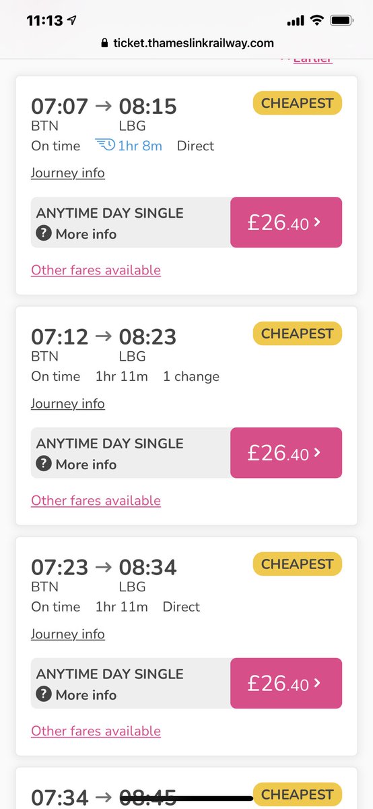Tap the fast journey clock icon beside 1hr 8m
The height and width of the screenshot is (809, 373).
[x=105, y=146]
